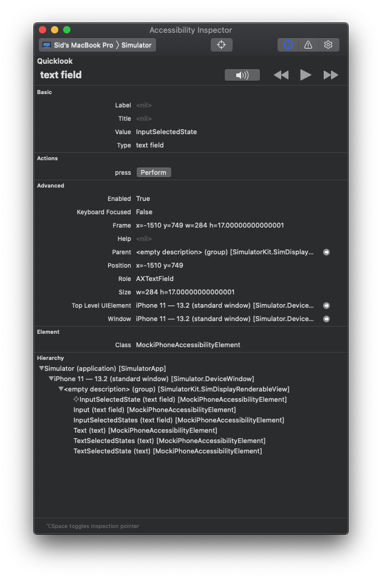This screenshot has height=579, width=382.
Task: Open the Audit warnings view
Action: coord(308,44)
